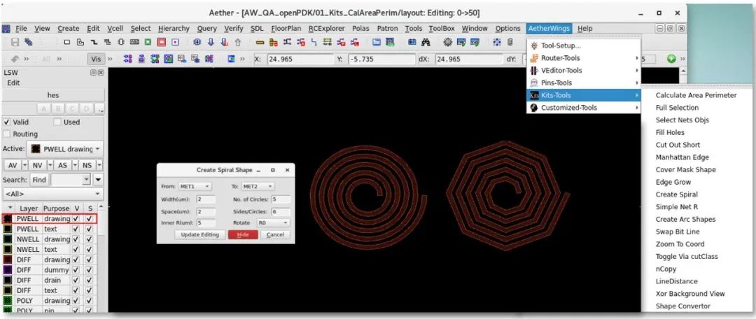Click the ellipsis button in LSW
Screen dimensions: 756x319
pyautogui.click(x=99, y=108)
